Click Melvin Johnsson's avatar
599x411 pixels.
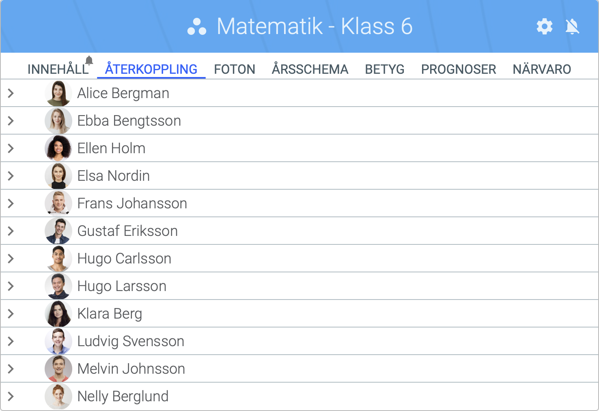[58, 369]
